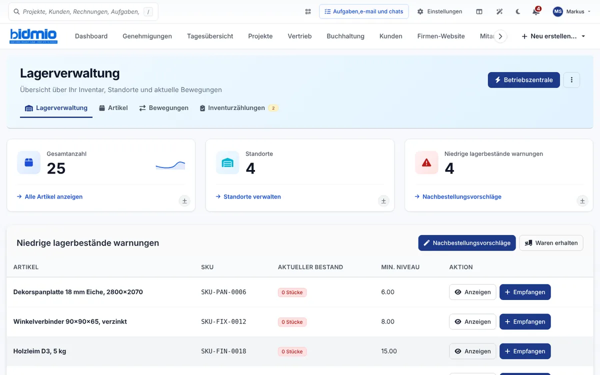Click the bidmio logo

[33, 36]
